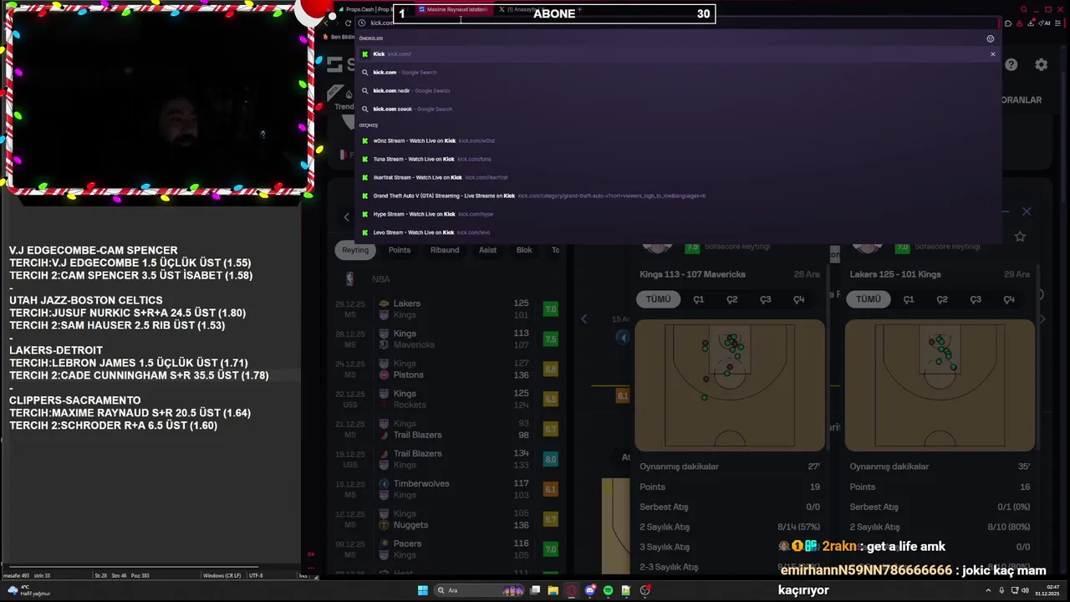
Task: Open 'ilkerfirat Stream' history entry
Action: click(x=678, y=177)
